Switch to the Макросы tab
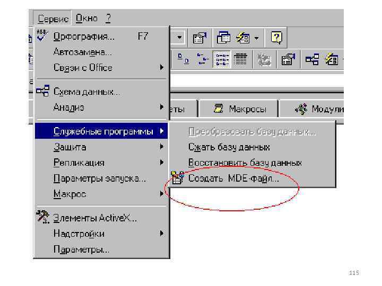382x286 pixels. coord(239,109)
